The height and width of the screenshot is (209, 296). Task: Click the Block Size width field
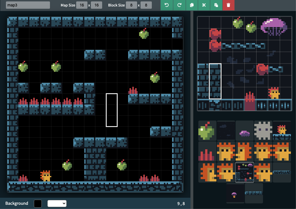coord(131,5)
